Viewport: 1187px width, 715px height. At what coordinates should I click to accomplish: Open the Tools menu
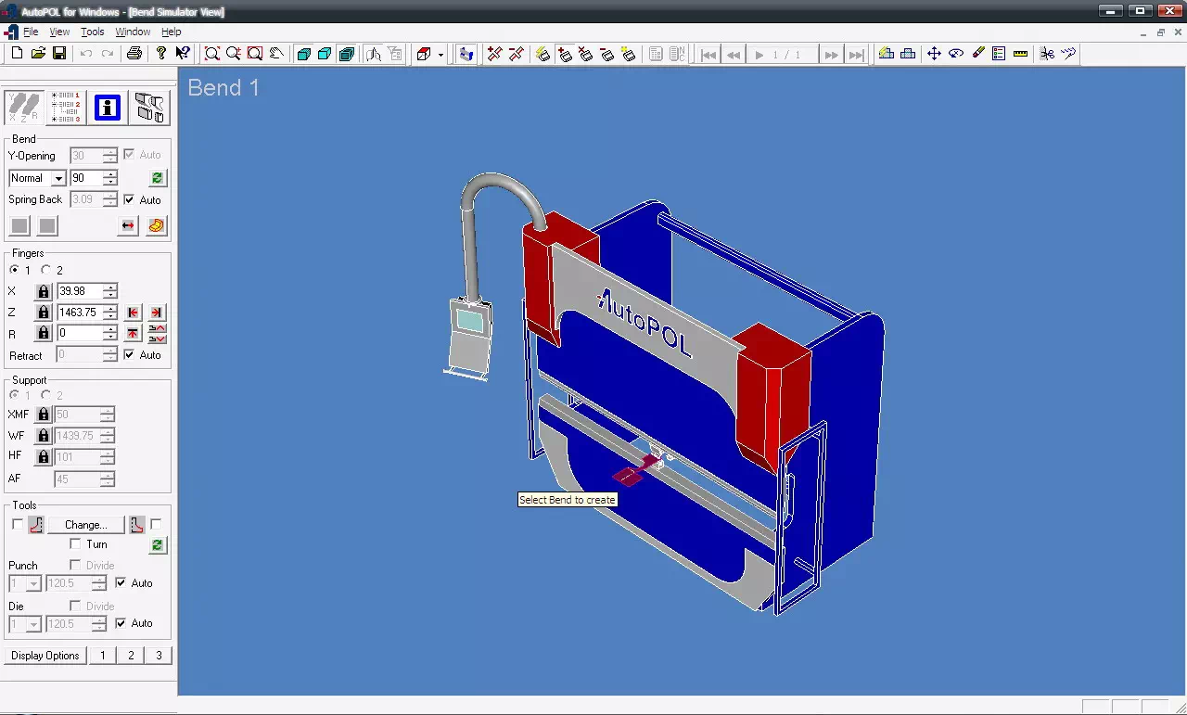[92, 32]
